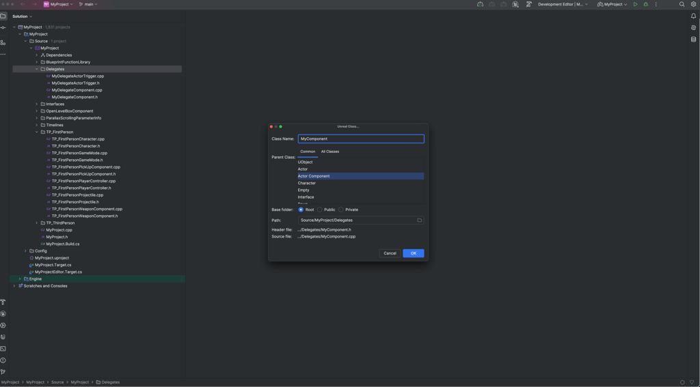
Task: Click the Class Name input field
Action: (361, 139)
